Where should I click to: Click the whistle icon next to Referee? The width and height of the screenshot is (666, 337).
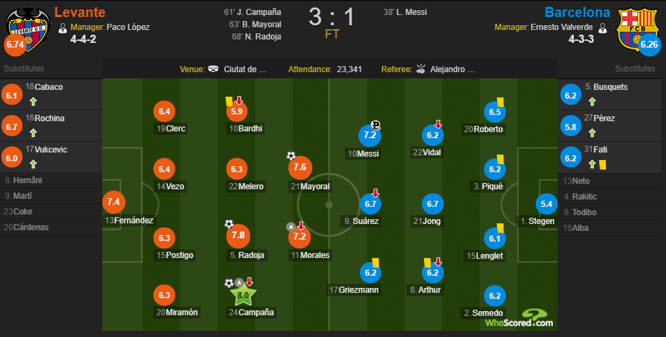coord(421,69)
